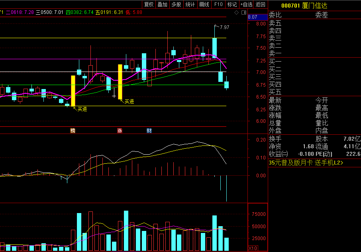
Task: Click the 委比 label
Action: click(x=275, y=15)
